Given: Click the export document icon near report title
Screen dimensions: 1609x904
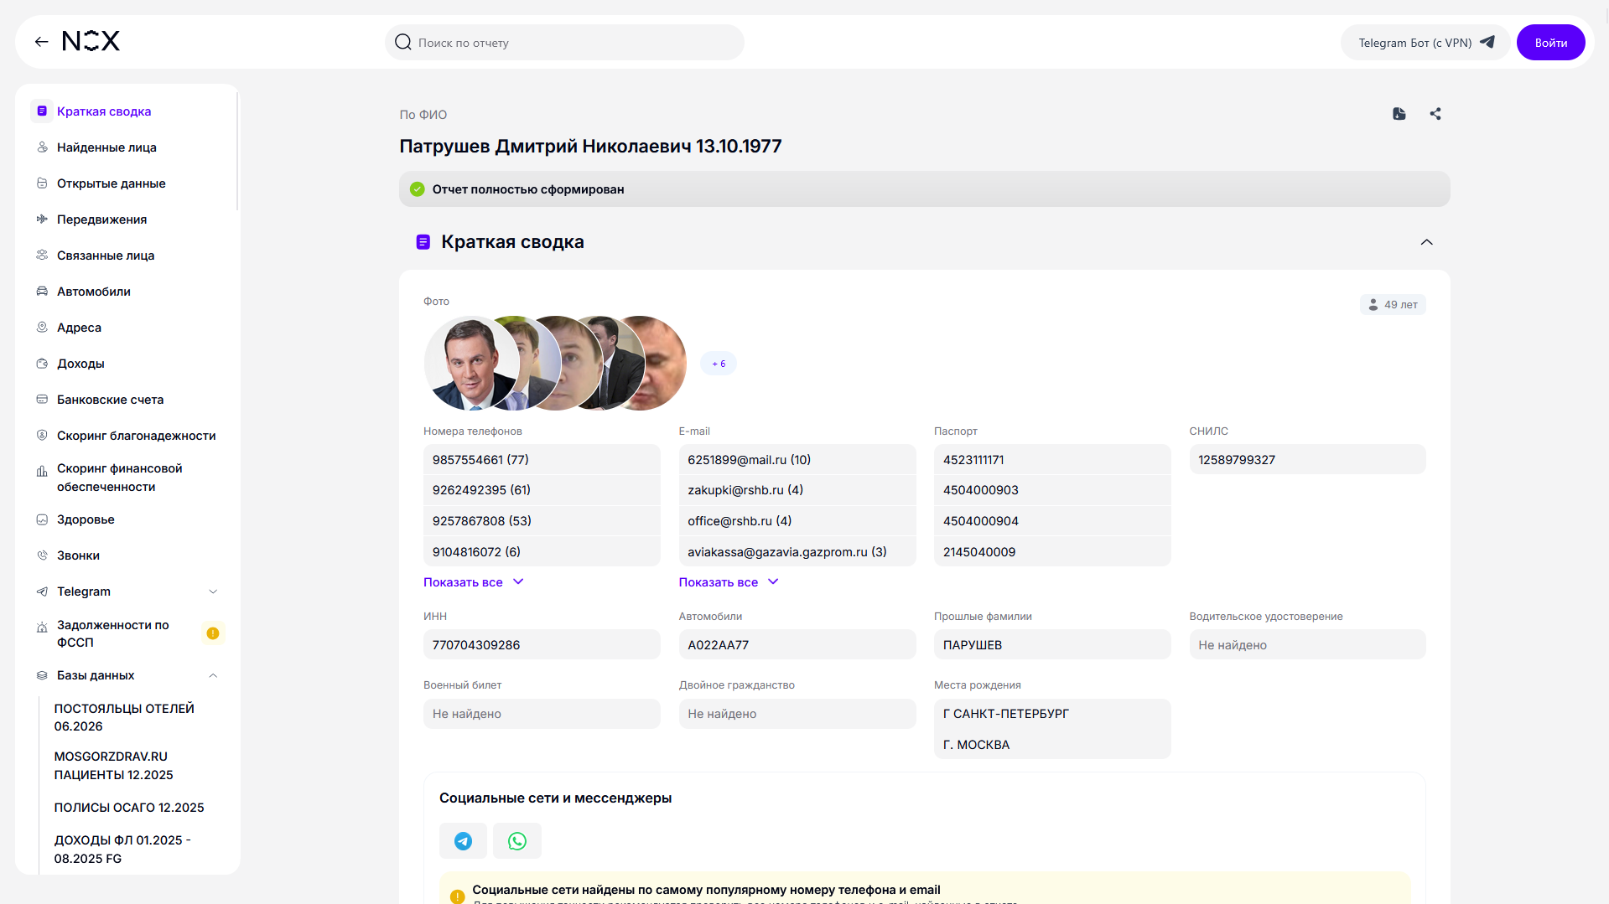Looking at the screenshot, I should 1399,114.
